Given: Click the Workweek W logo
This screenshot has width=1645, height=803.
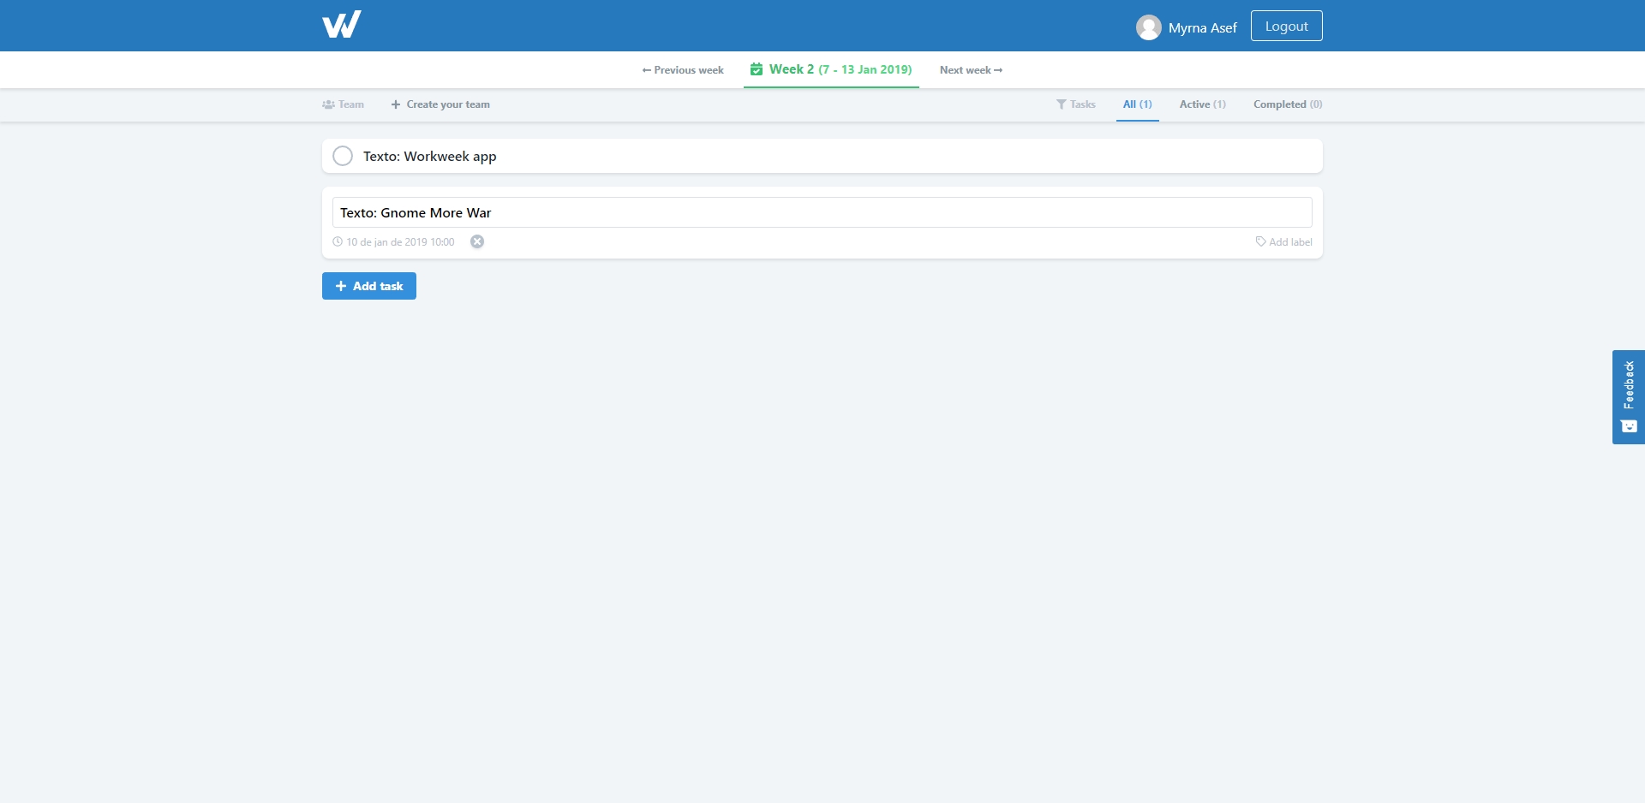Looking at the screenshot, I should (341, 25).
